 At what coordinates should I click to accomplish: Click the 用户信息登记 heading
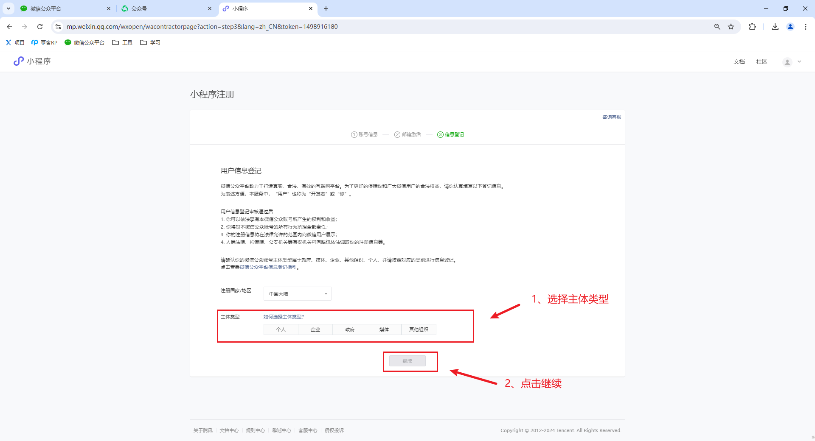pos(241,171)
